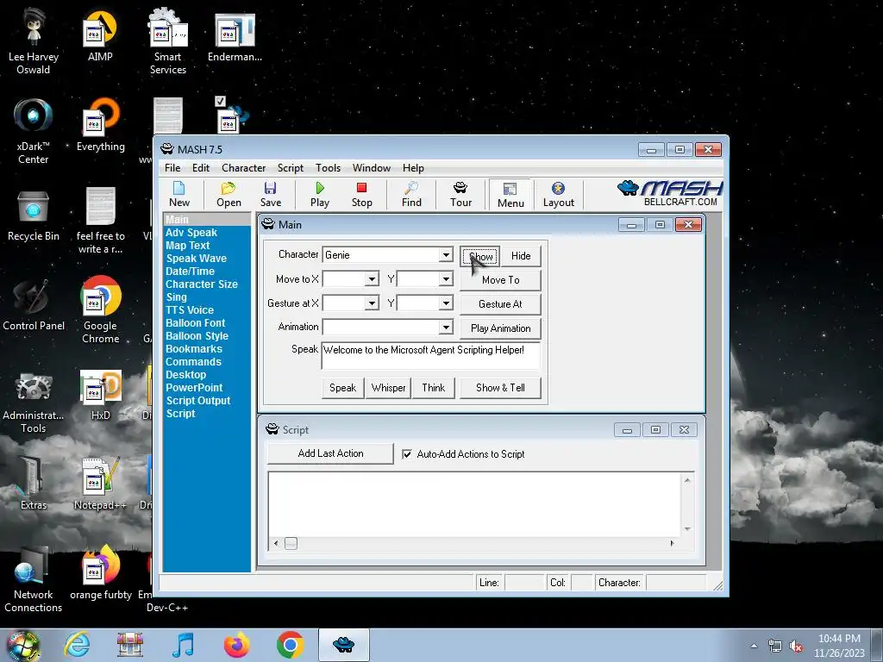Select the xDark Center desktop icon
Viewport: 883px width, 662px height.
point(34,132)
